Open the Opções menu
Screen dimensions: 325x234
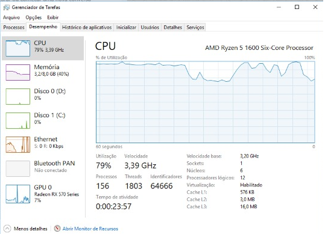point(34,17)
